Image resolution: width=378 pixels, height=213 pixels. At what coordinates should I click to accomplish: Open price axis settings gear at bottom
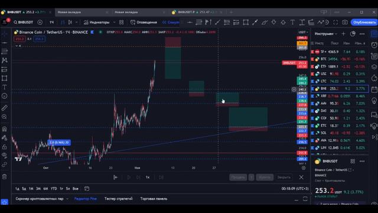pyautogui.click(x=304, y=168)
